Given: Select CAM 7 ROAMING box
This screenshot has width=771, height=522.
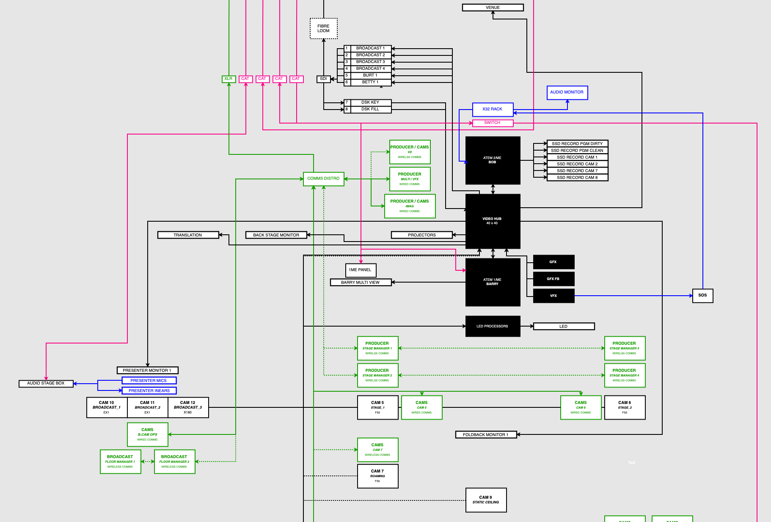Looking at the screenshot, I should point(377,476).
